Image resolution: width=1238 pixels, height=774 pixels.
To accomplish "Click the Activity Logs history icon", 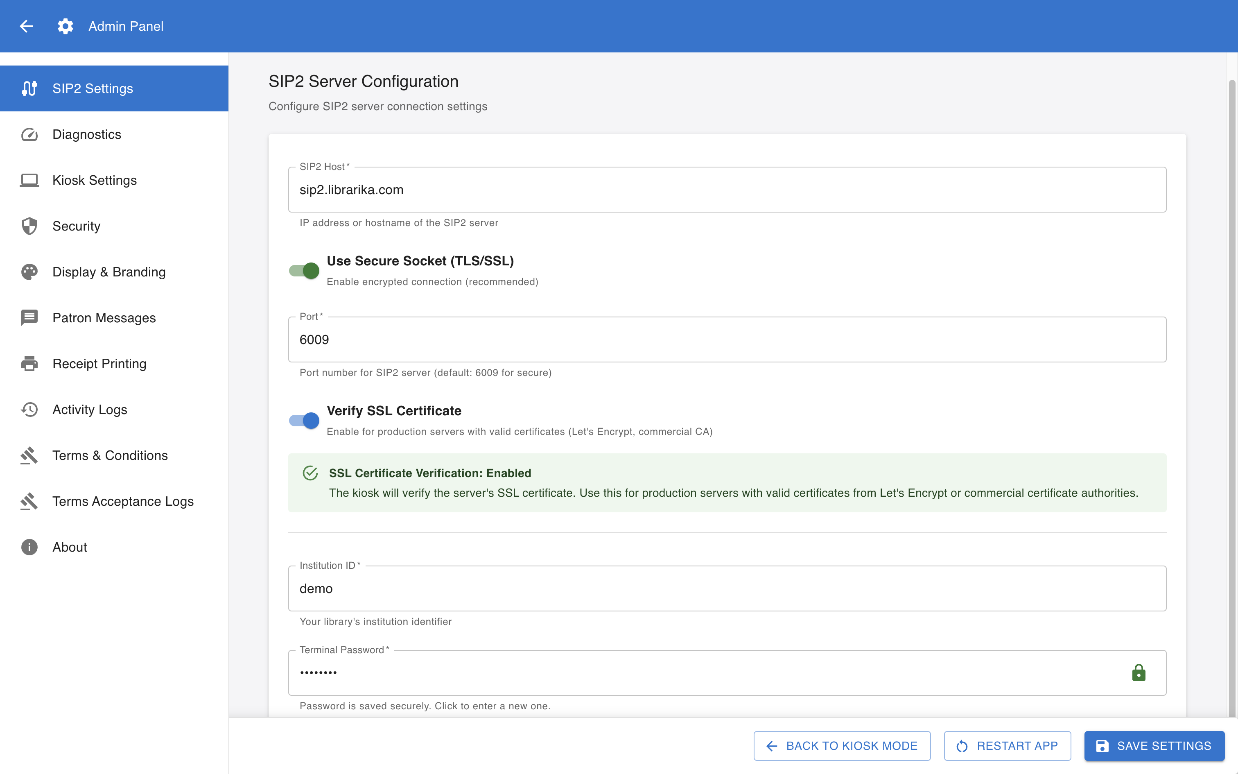I will pyautogui.click(x=29, y=410).
